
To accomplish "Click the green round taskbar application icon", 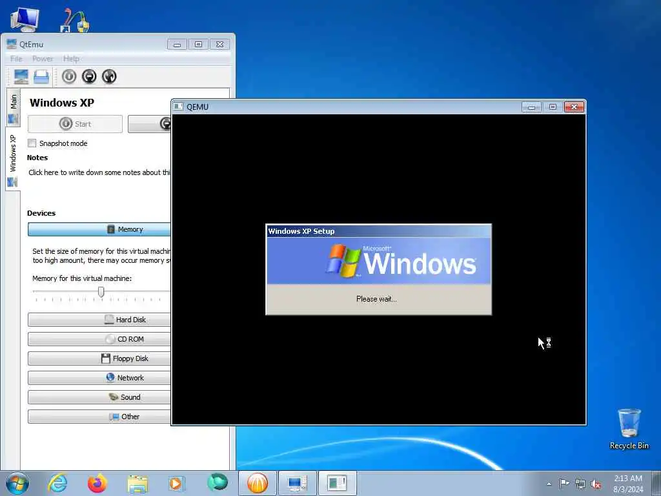I will (218, 482).
